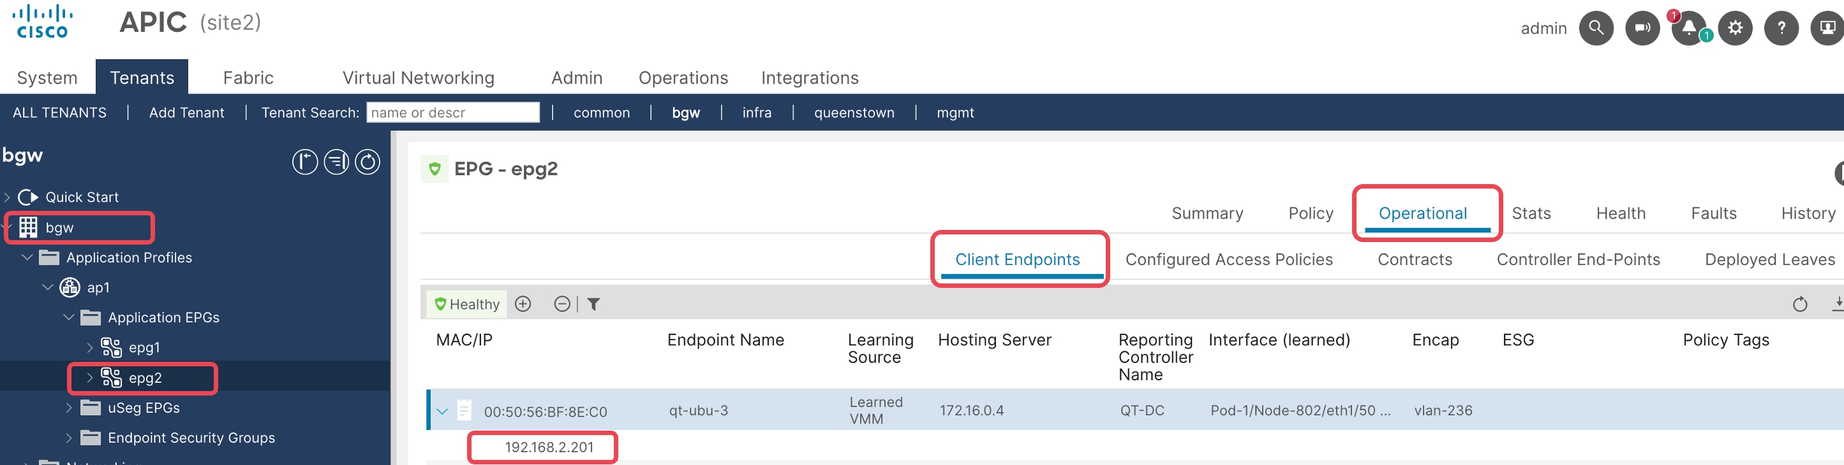Viewport: 1844px width, 465px height.
Task: Click the qt-ubu-3 endpoint name
Action: click(x=698, y=411)
